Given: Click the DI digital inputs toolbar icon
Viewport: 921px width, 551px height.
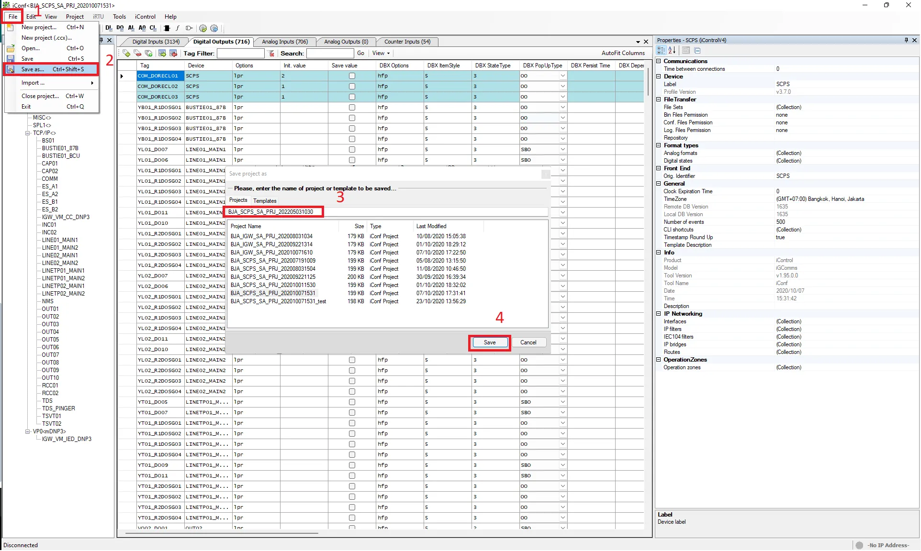Looking at the screenshot, I should 109,28.
